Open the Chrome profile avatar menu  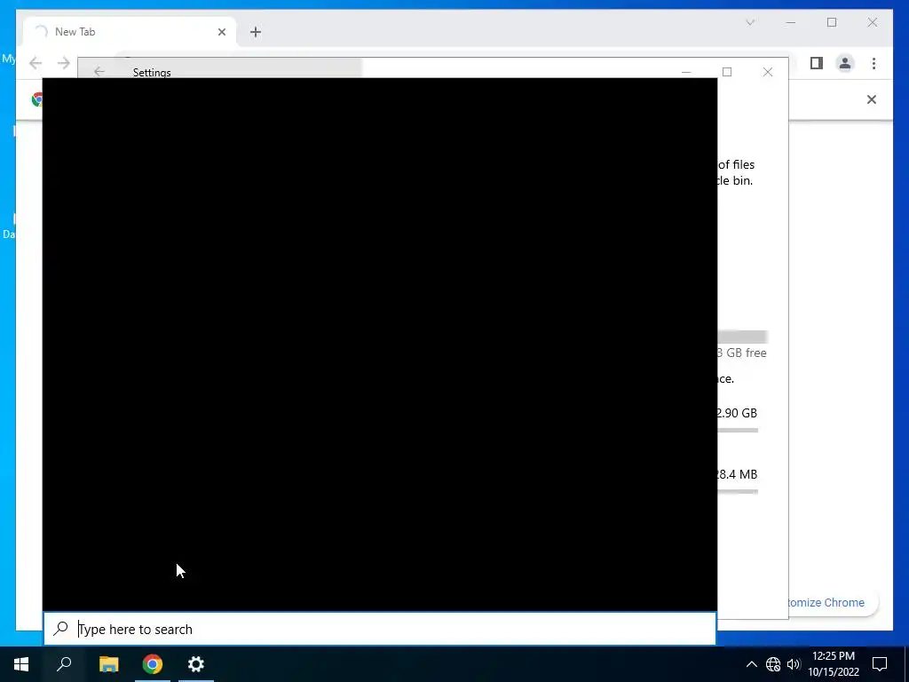(845, 63)
